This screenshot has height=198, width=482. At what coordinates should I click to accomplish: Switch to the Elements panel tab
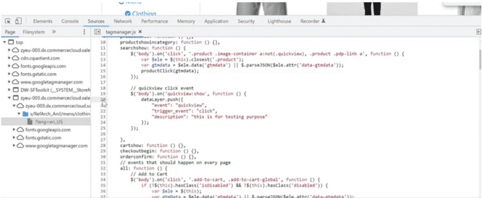click(x=43, y=21)
